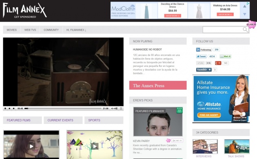The width and height of the screenshot is (257, 159).
Task: Click the Twitter Tweet button
Action: 201,56
